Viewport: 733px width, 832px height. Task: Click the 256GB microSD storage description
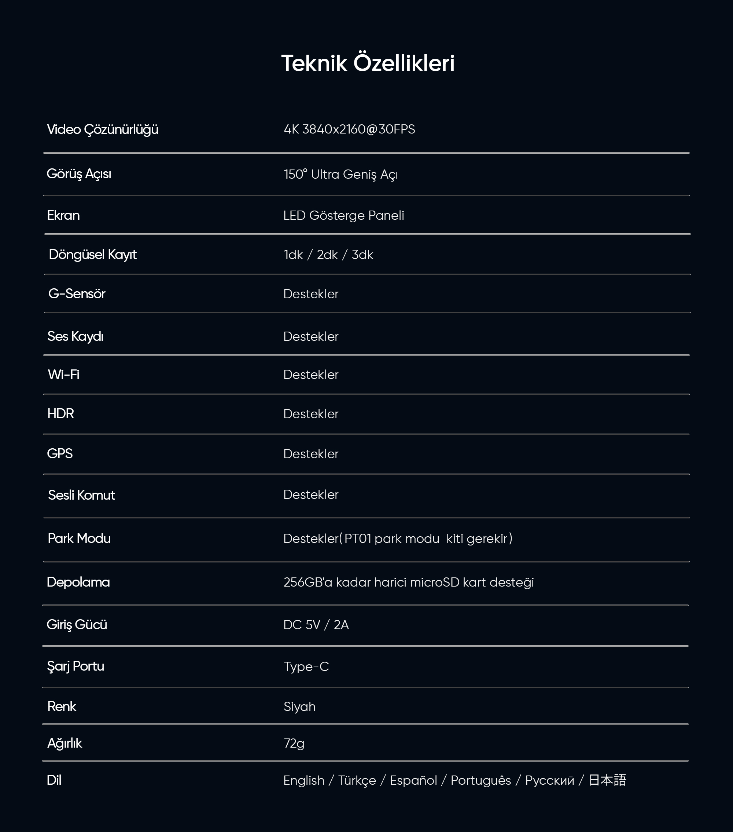408,582
